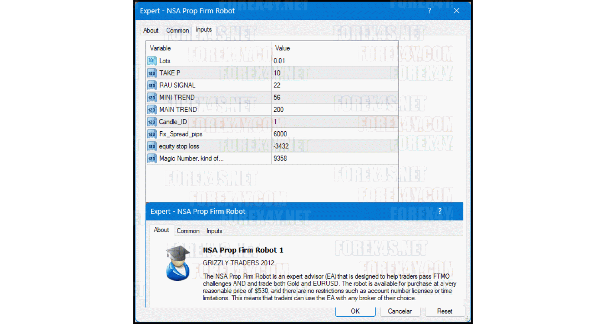Switch to the Common tab

(x=177, y=30)
